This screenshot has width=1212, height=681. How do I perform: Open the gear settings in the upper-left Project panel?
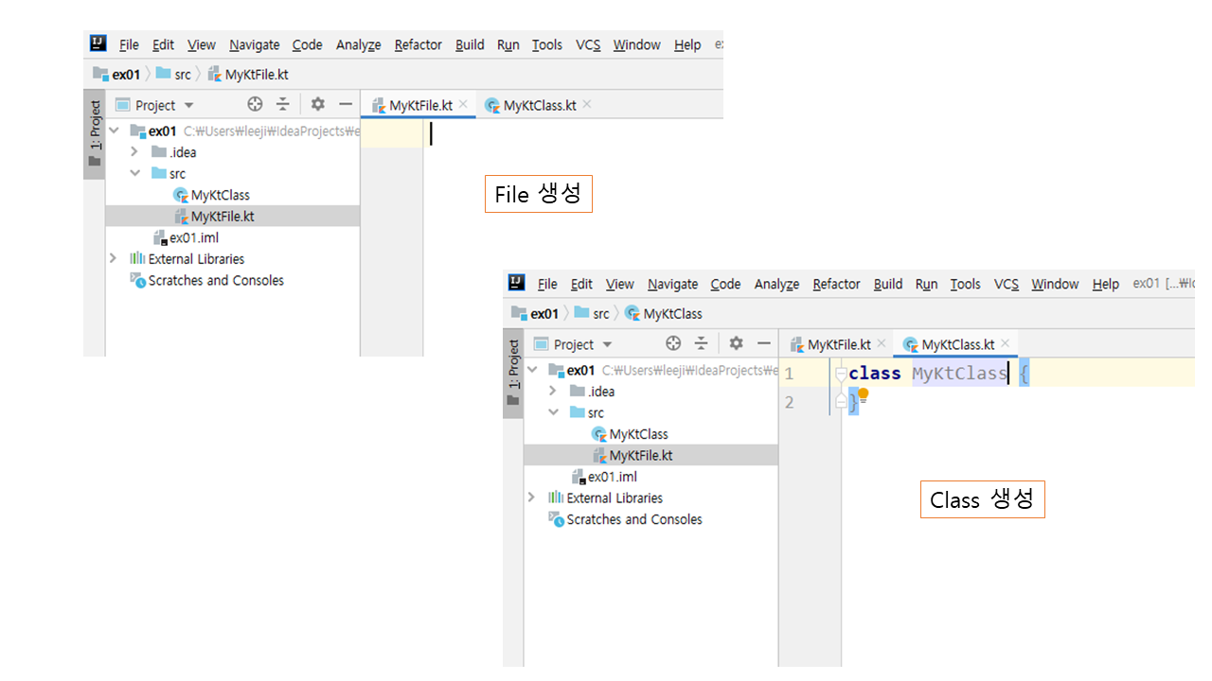click(x=318, y=105)
